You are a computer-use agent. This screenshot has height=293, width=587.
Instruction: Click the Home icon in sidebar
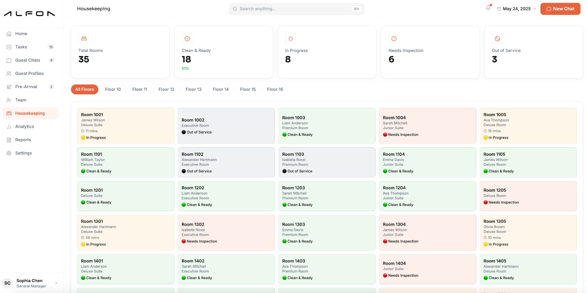coord(9,34)
